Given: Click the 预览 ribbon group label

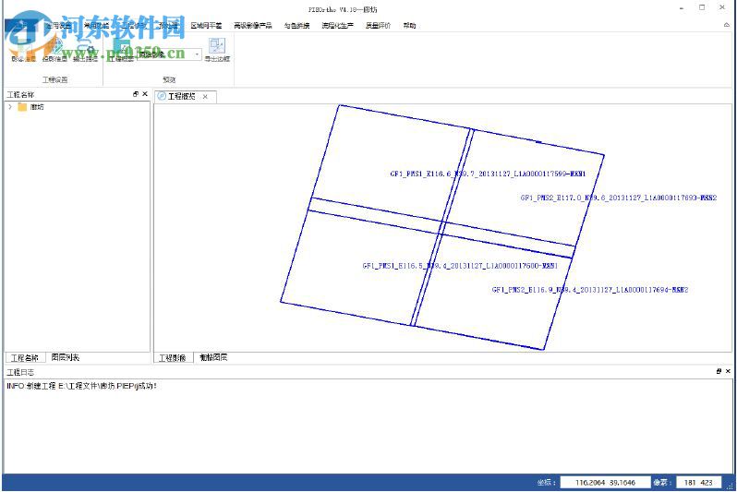Looking at the screenshot, I should click(x=169, y=79).
